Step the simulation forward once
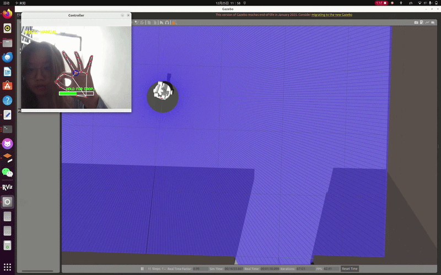Image resolution: width=441 pixels, height=275 pixels. click(x=149, y=268)
